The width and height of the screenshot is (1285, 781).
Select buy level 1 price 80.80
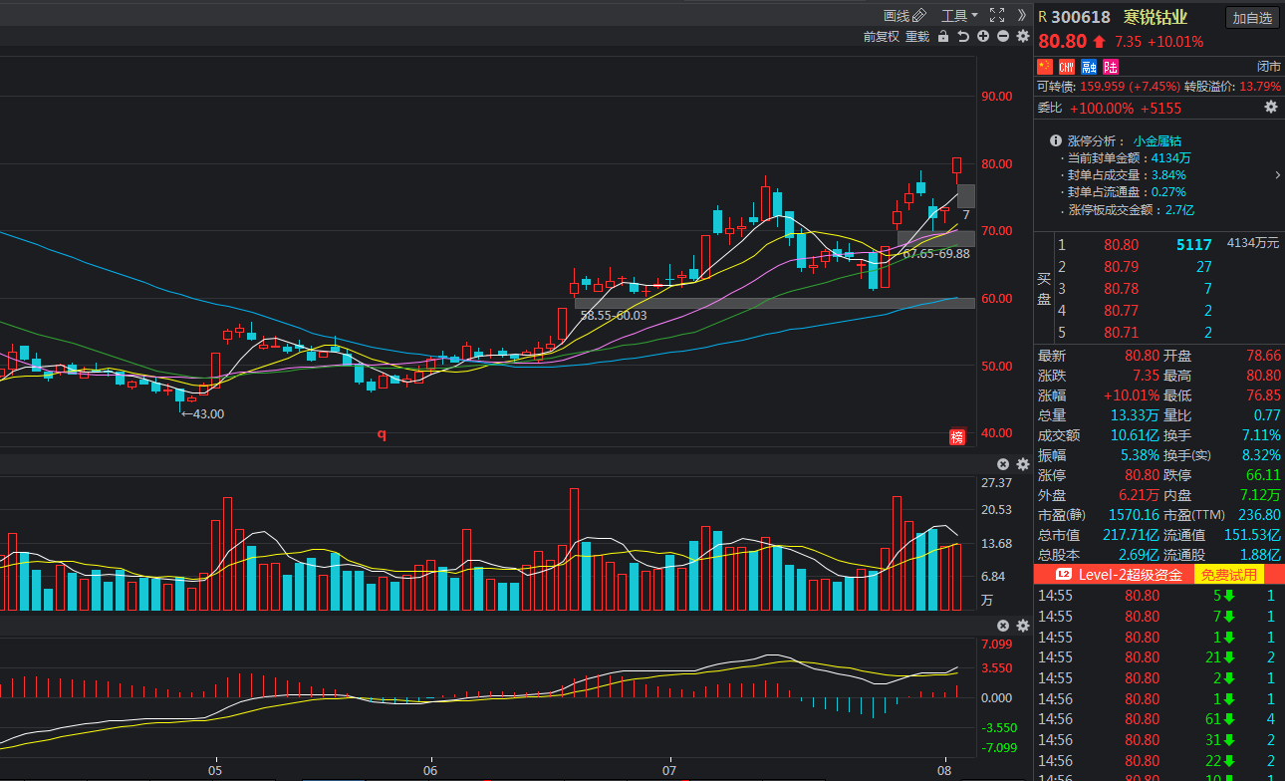(x=1121, y=245)
